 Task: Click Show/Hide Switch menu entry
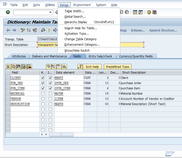pyautogui.click(x=89, y=50)
